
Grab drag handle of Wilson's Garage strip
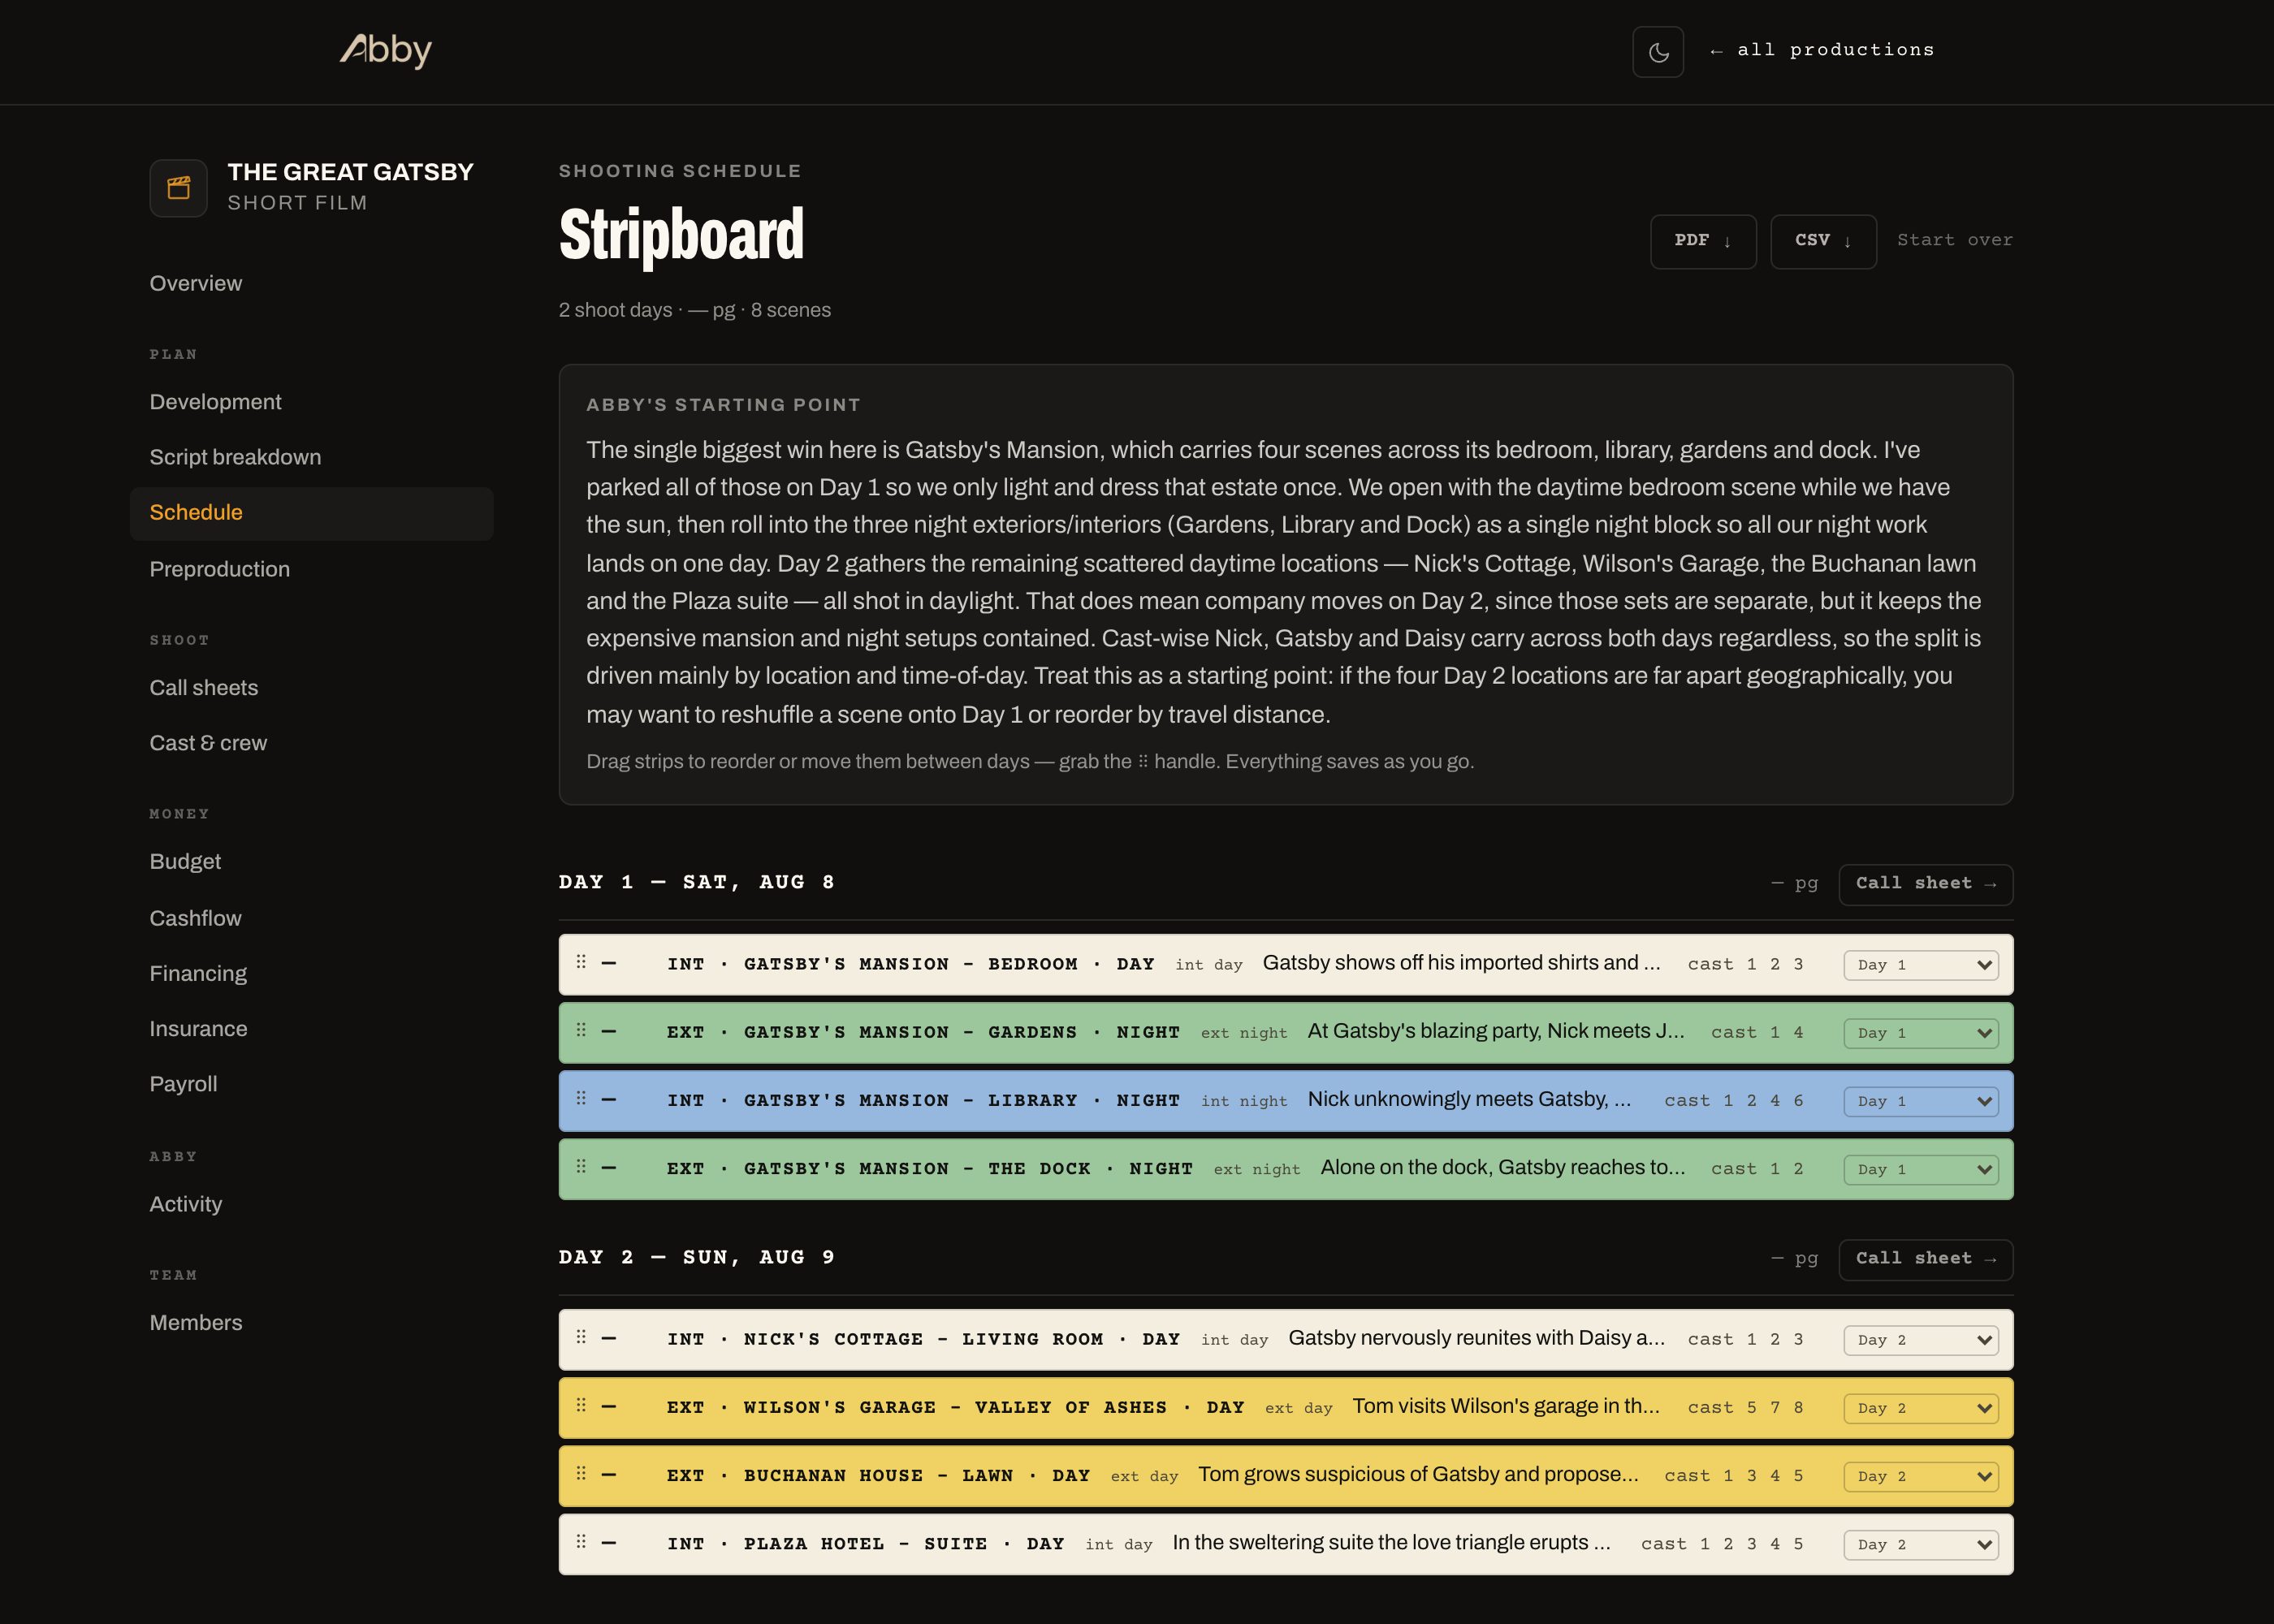pyautogui.click(x=581, y=1405)
